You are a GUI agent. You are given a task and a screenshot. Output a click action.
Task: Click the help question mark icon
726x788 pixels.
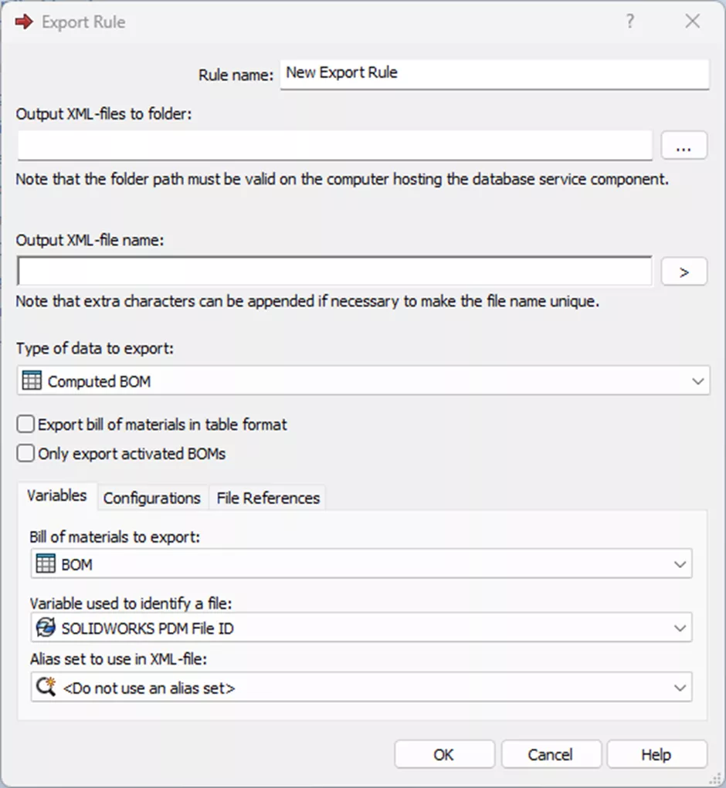630,22
